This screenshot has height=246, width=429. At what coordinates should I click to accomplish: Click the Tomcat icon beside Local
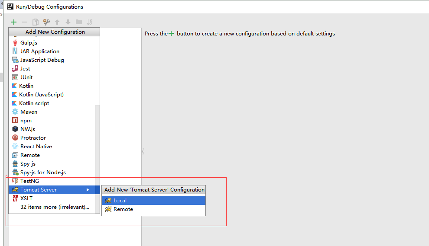click(108, 201)
